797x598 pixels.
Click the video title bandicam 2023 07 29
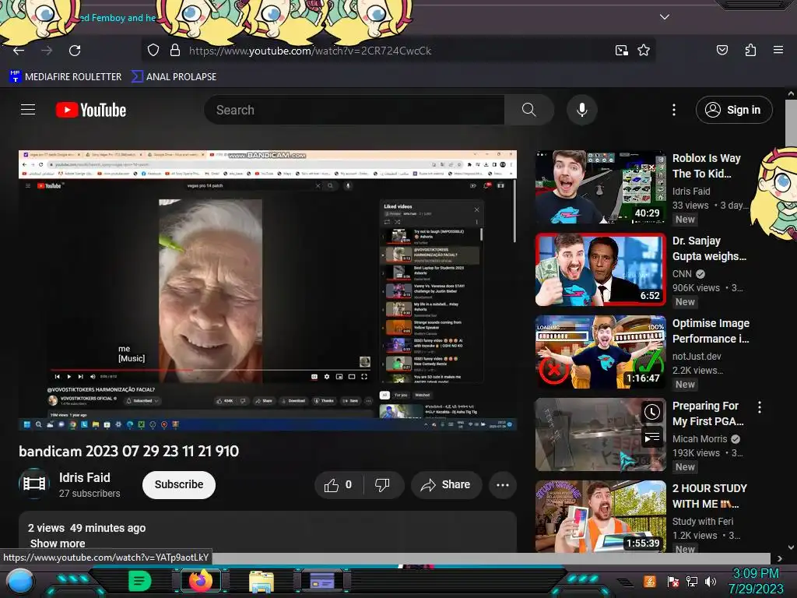click(129, 452)
